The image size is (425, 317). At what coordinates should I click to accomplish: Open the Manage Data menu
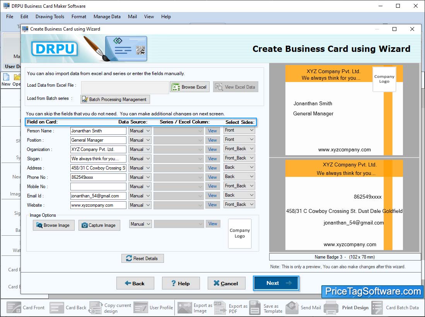(x=107, y=17)
